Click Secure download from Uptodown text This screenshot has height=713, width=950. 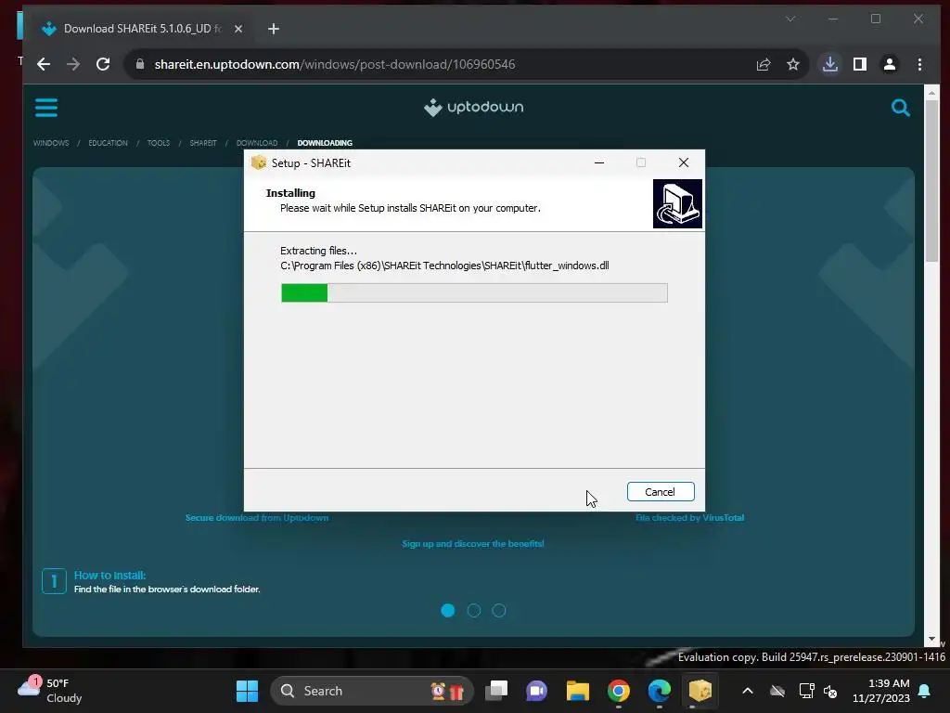coord(257,518)
